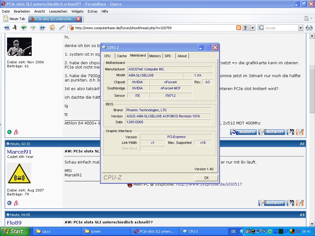
Task: Click the question mark security icon
Action: click(245, 28)
